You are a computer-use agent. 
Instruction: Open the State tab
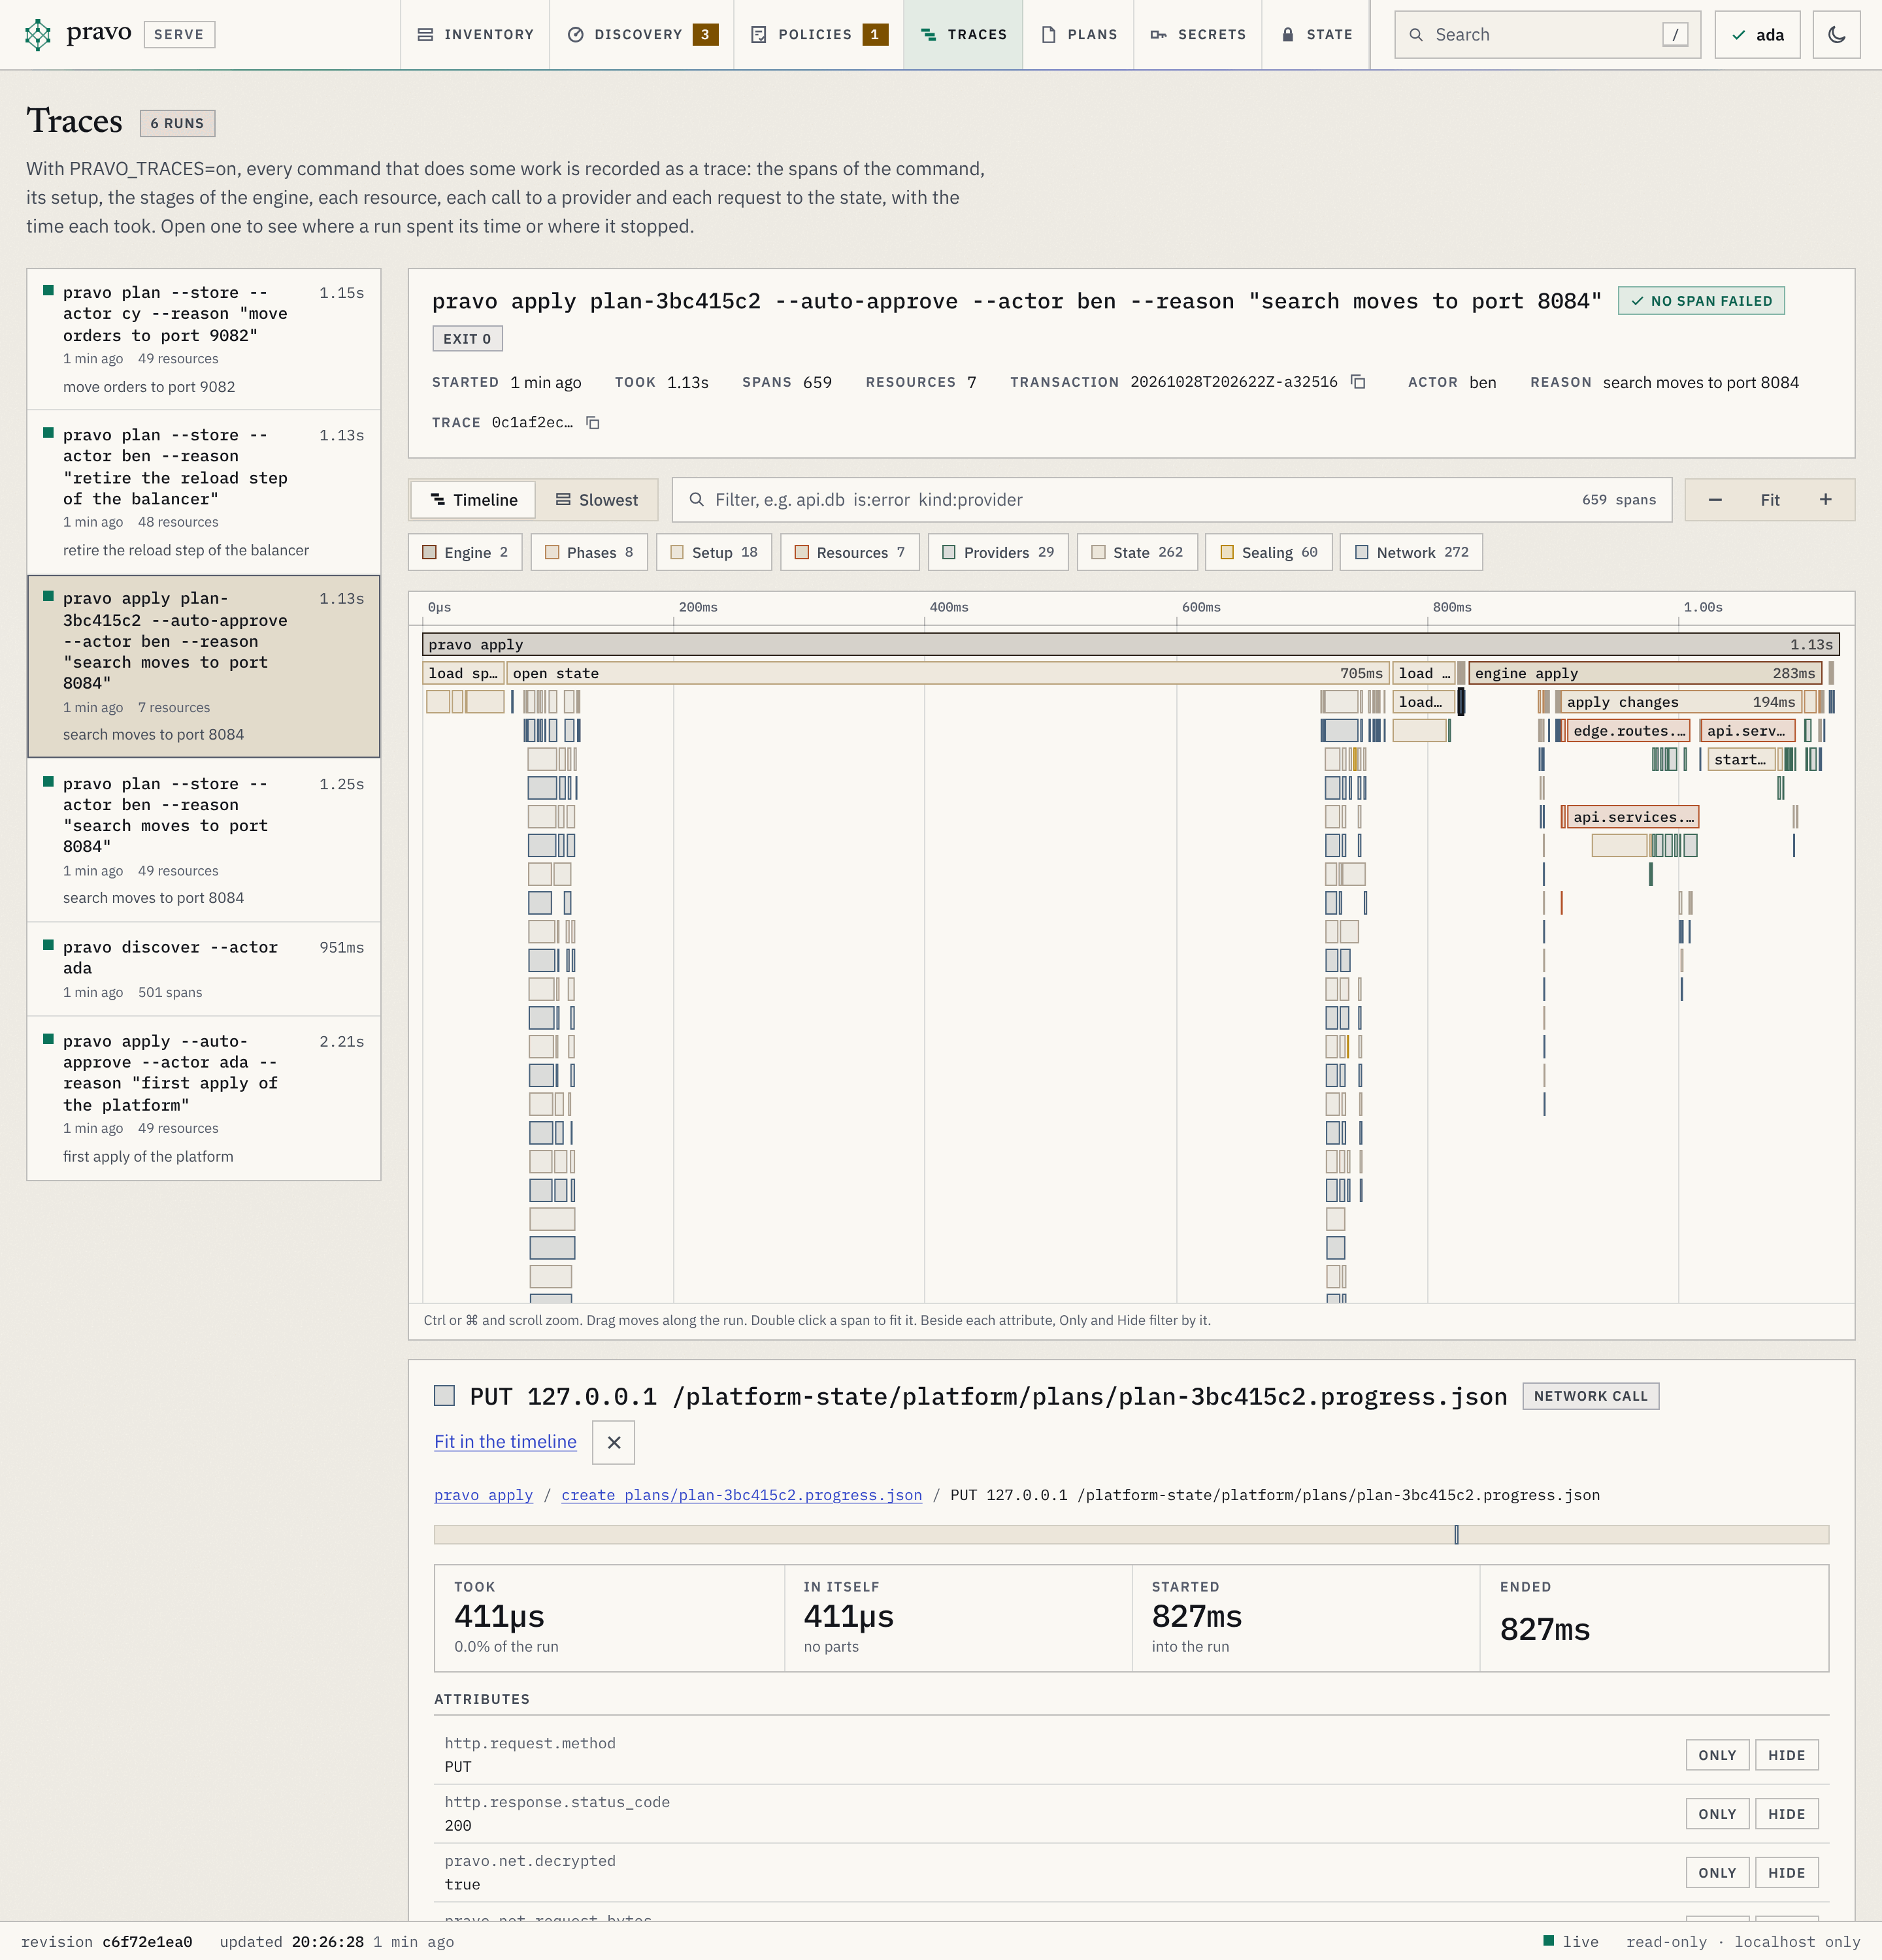1316,35
